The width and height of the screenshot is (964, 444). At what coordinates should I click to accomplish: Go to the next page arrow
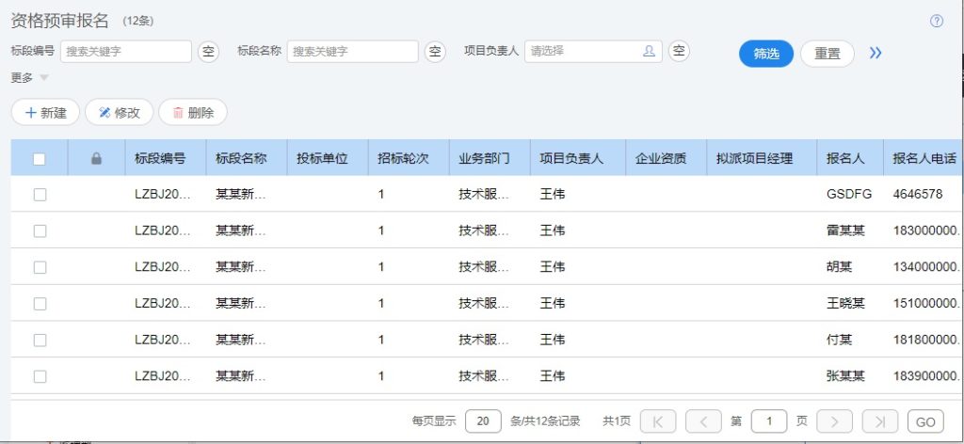834,421
